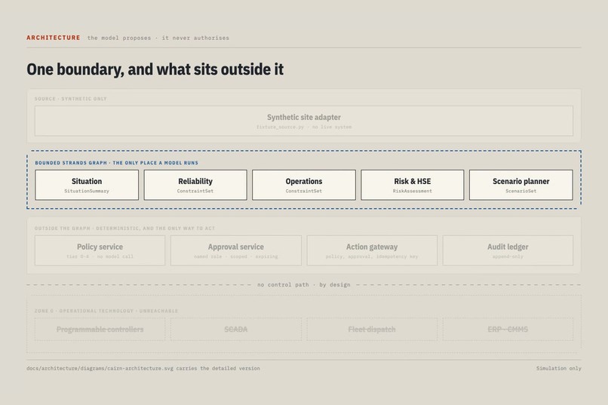Click the 'ScenarioSet' subtitle text
Viewport: 608px width, 405px height.
(x=521, y=191)
